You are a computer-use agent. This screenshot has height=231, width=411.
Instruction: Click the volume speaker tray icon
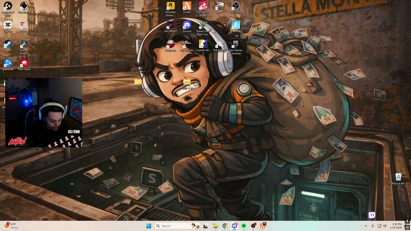click(x=385, y=226)
